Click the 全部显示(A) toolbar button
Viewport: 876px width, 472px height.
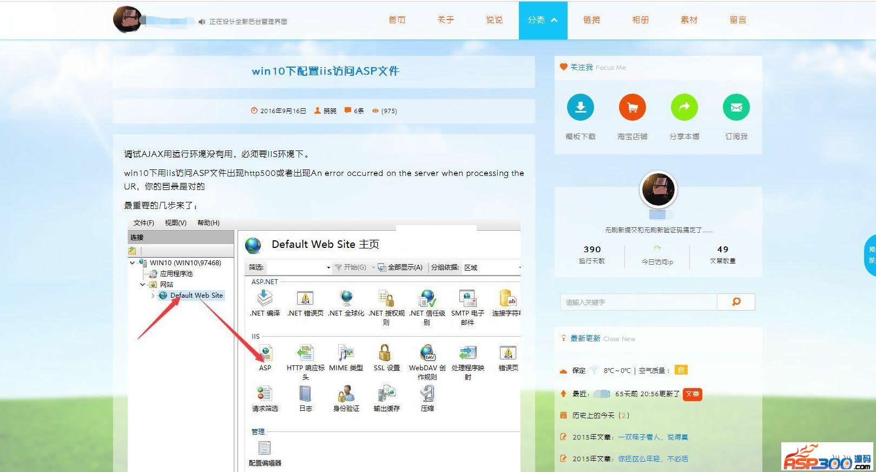400,267
